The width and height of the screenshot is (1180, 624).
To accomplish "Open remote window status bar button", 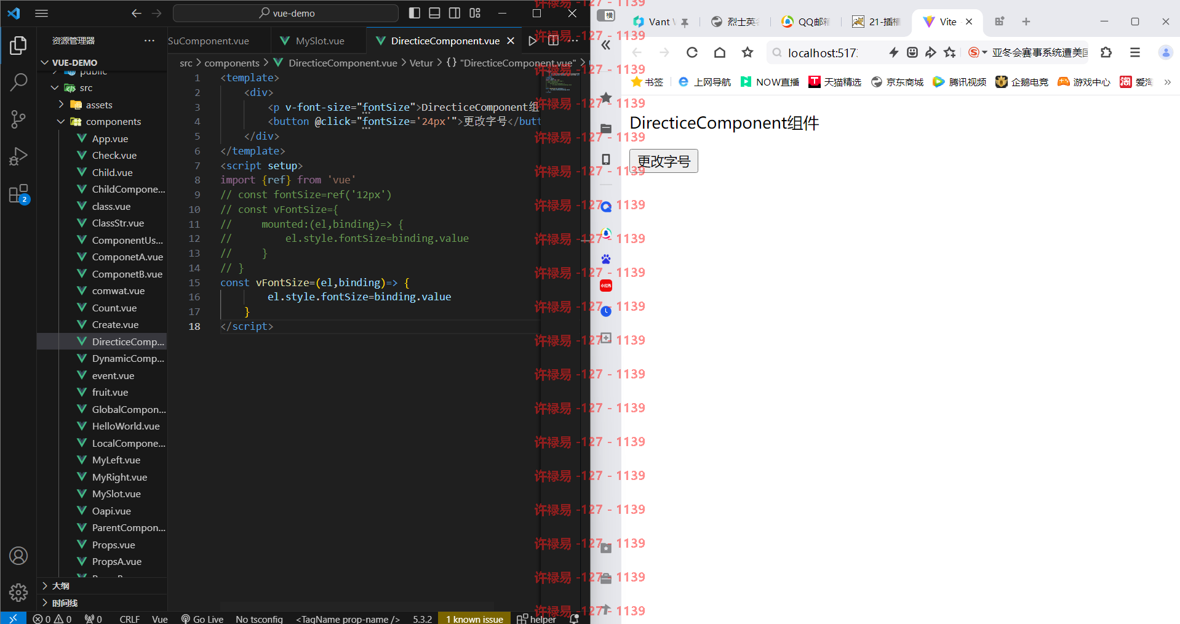I will click(x=13, y=618).
